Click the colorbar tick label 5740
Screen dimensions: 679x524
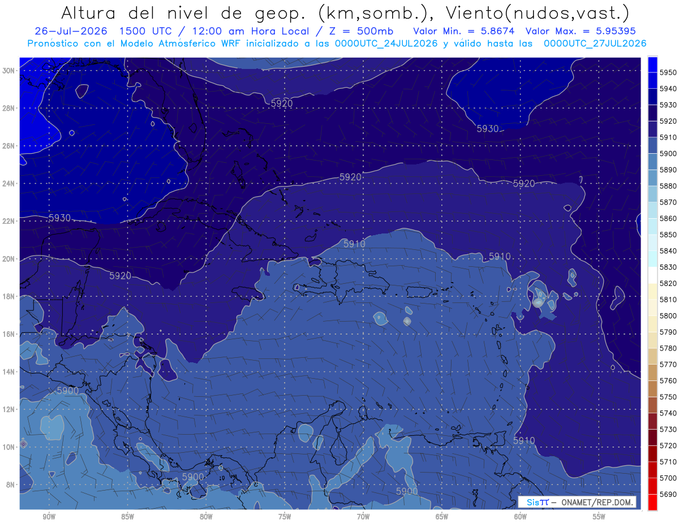tap(668, 413)
